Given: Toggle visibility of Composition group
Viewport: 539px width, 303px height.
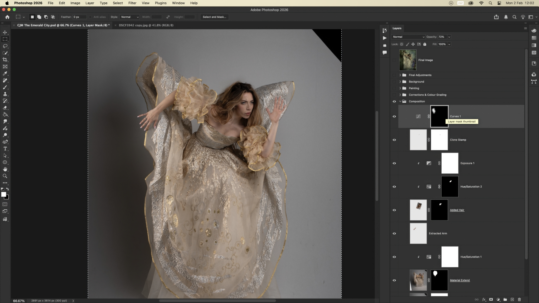Looking at the screenshot, I should click(x=394, y=101).
